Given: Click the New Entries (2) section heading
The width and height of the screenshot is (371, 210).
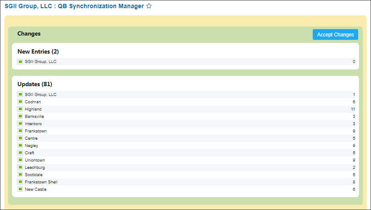Looking at the screenshot, I should [x=38, y=51].
